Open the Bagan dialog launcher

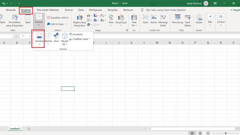tap(127, 30)
